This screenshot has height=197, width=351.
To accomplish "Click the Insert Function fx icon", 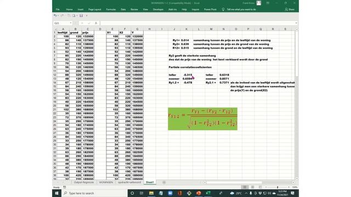I will point(96,23).
